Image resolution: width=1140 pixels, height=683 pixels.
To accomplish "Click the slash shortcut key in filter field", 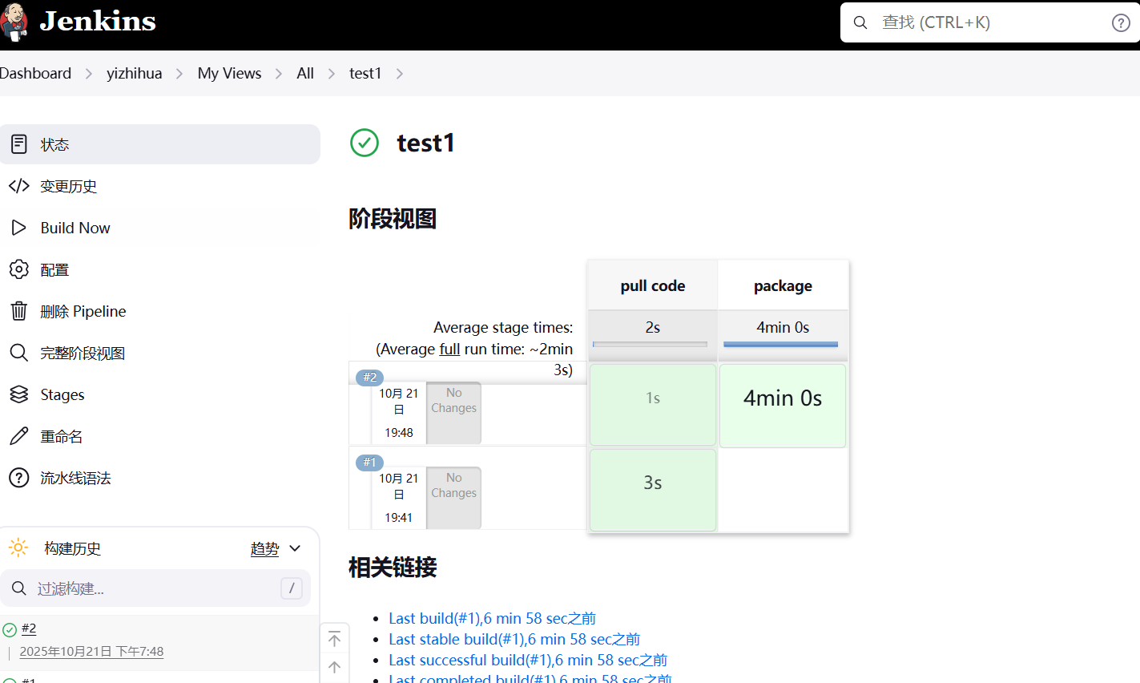I will 292,588.
